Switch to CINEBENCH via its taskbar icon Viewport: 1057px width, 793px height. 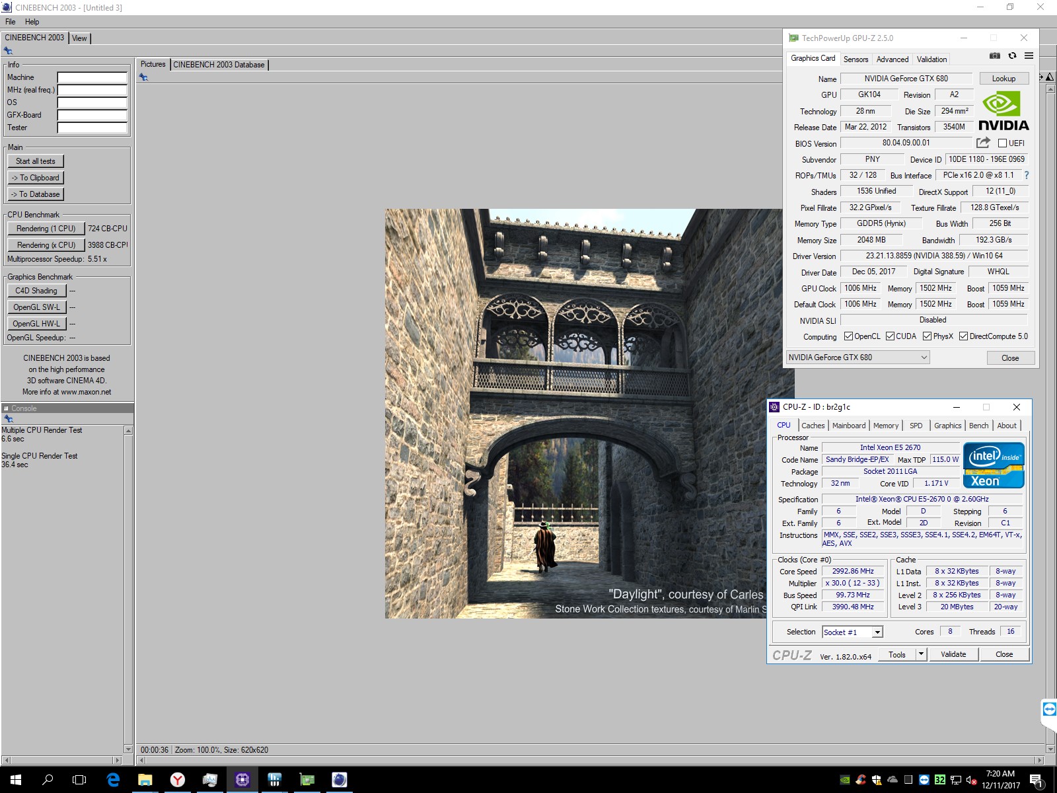(340, 780)
